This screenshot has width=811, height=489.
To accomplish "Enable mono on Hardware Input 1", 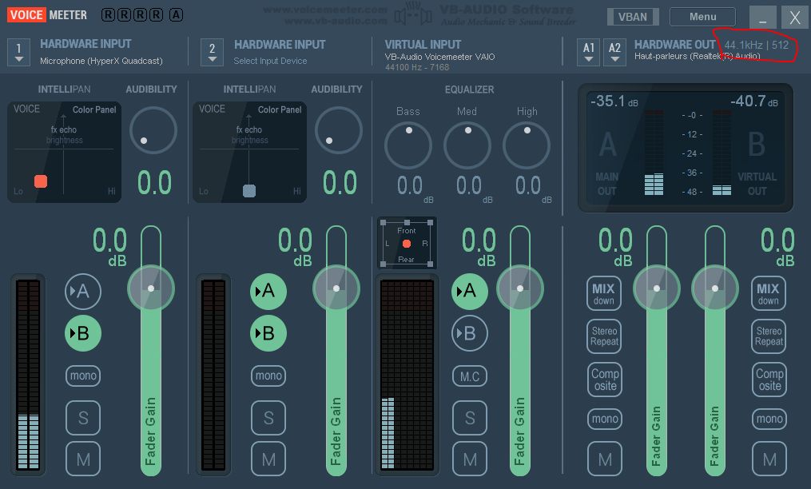I will 83,376.
